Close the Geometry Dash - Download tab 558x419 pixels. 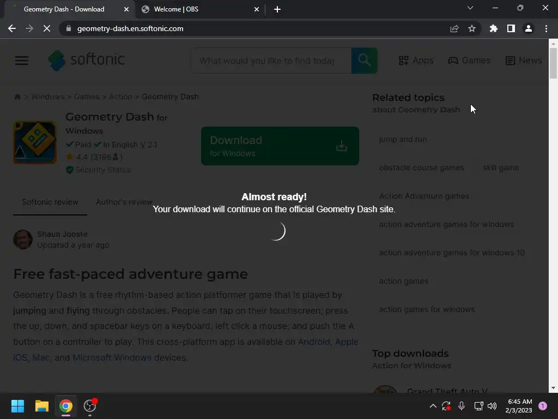(x=126, y=9)
